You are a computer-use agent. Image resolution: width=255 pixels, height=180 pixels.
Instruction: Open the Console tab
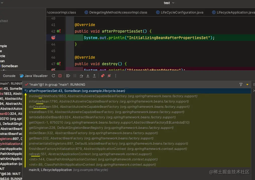[x=9, y=76]
